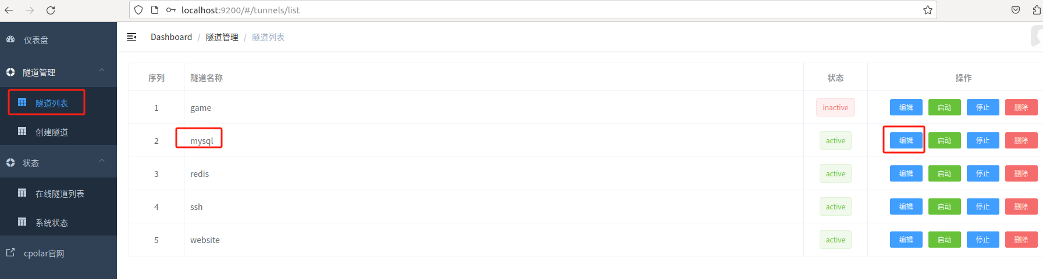Click the browser reload icon
This screenshot has width=1043, height=279.
[x=51, y=10]
